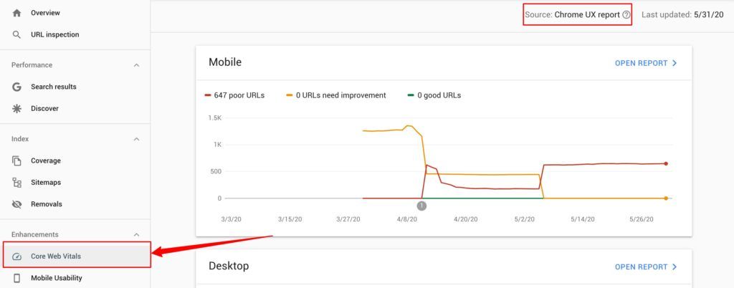Click the Core Web Vitals gauge icon
This screenshot has width=734, height=288.
click(x=17, y=256)
